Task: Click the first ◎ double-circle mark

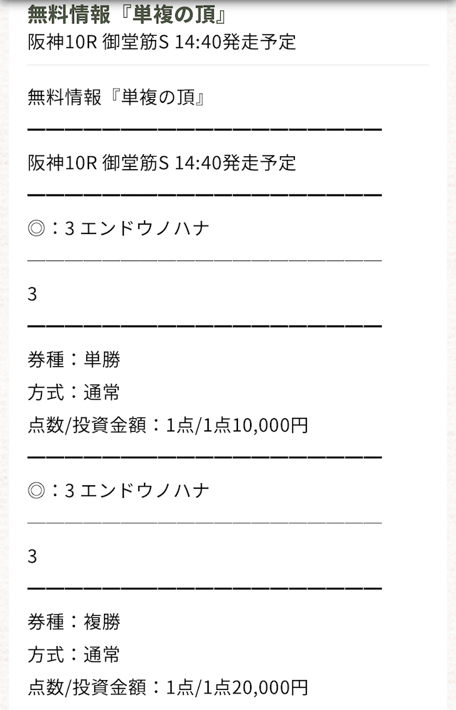Action: pos(36,228)
